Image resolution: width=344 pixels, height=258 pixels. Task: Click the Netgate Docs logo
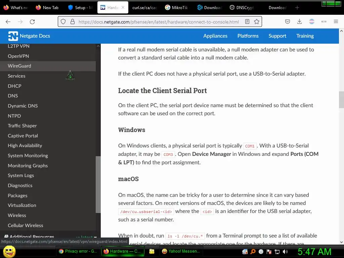[x=29, y=36]
